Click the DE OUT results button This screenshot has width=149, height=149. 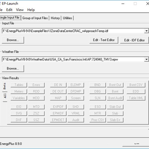point(58,91)
